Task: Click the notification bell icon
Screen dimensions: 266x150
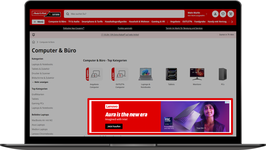Action: point(34,35)
